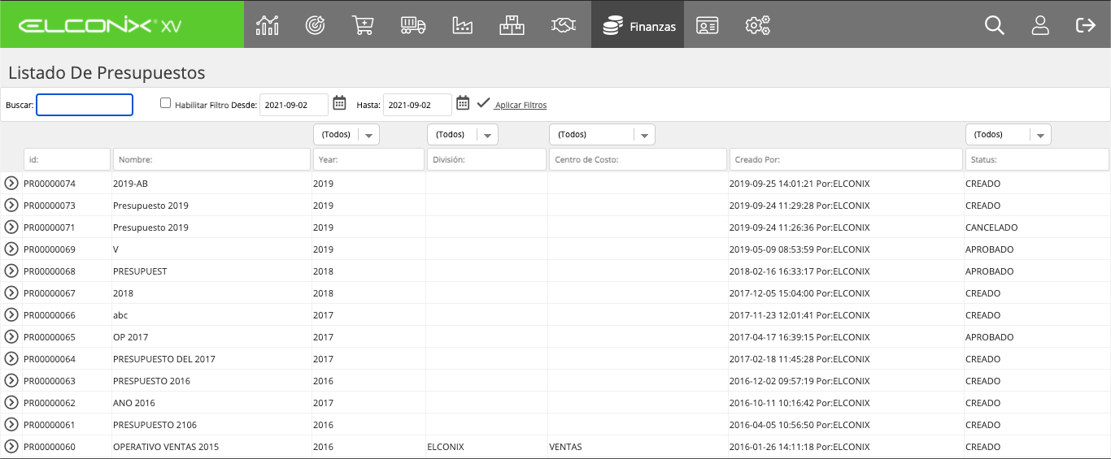Open the Status (Todos) dropdown
The width and height of the screenshot is (1111, 459).
tap(1009, 134)
